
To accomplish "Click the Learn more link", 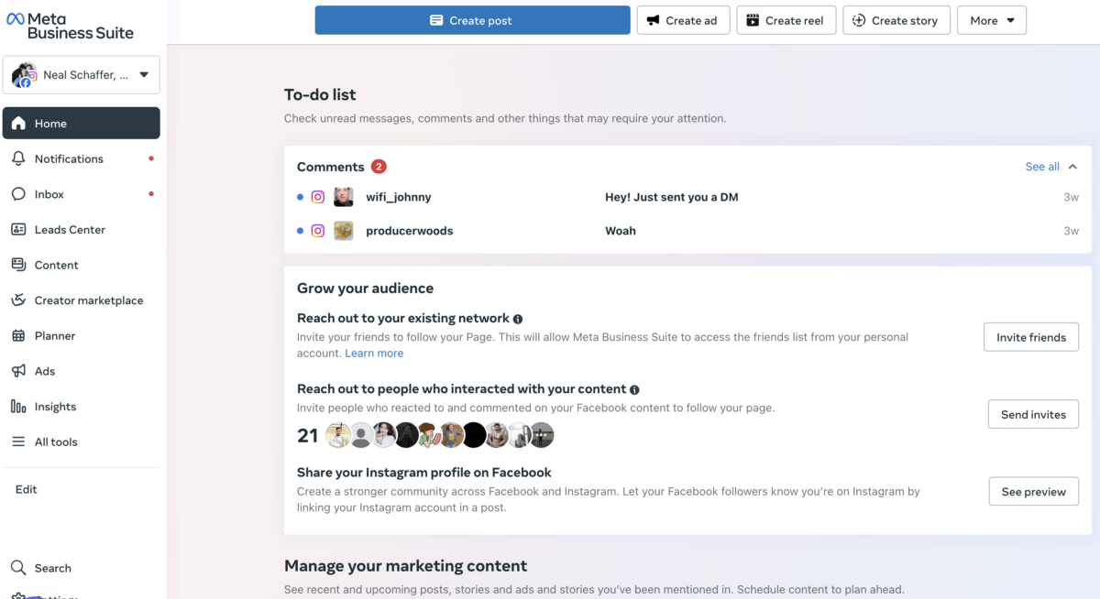I will click(374, 354).
